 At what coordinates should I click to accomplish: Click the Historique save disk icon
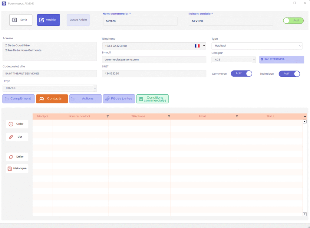click(10, 168)
